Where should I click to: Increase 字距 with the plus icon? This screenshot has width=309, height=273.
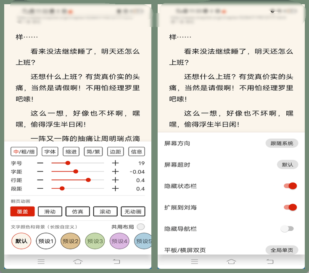tap(115, 171)
